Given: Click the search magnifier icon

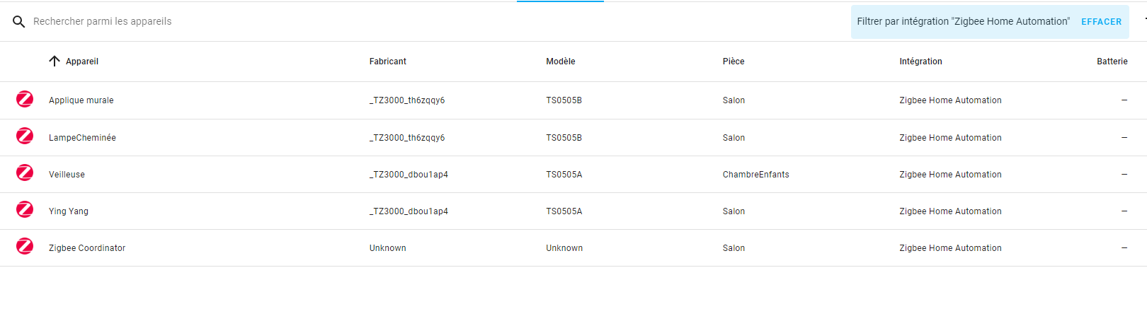Looking at the screenshot, I should (x=19, y=22).
